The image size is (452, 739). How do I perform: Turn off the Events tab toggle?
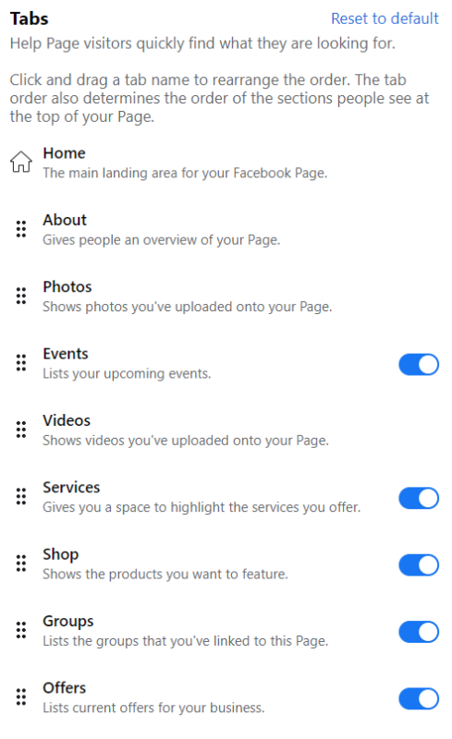coord(419,365)
